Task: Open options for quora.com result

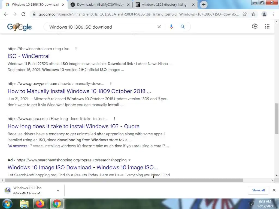Action: [114, 119]
